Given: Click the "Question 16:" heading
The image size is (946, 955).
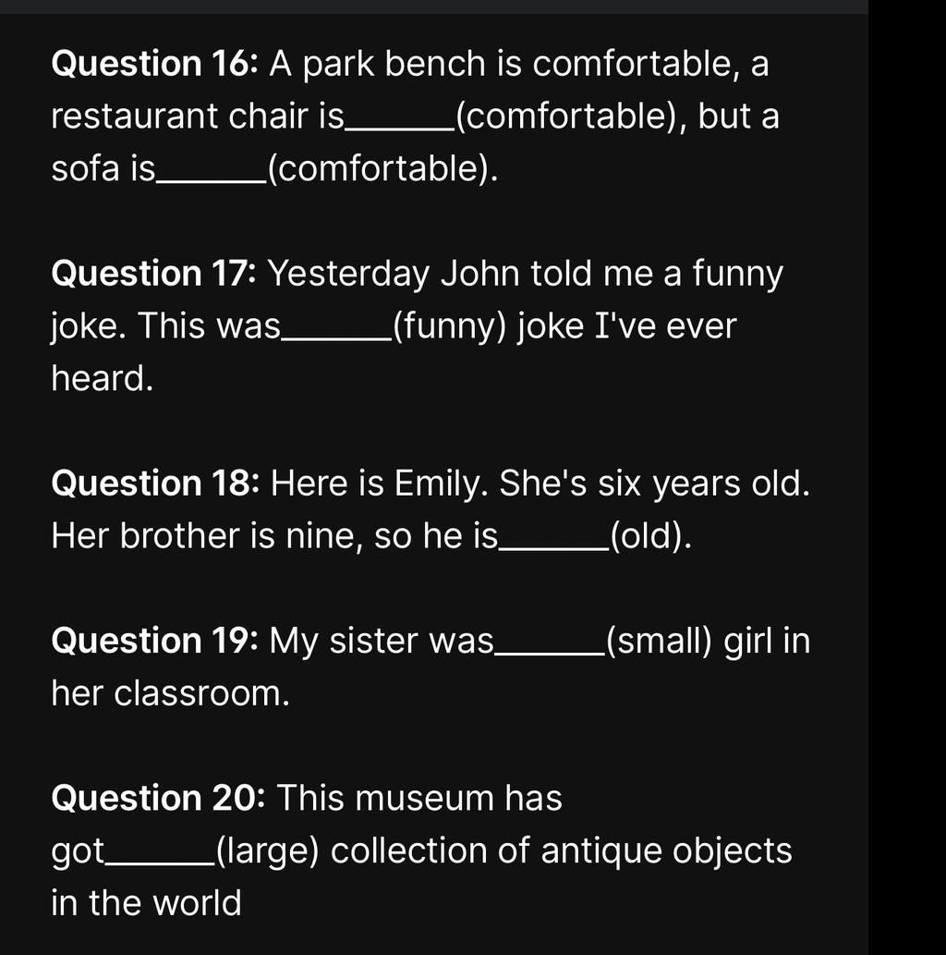Looking at the screenshot, I should click(x=154, y=64).
